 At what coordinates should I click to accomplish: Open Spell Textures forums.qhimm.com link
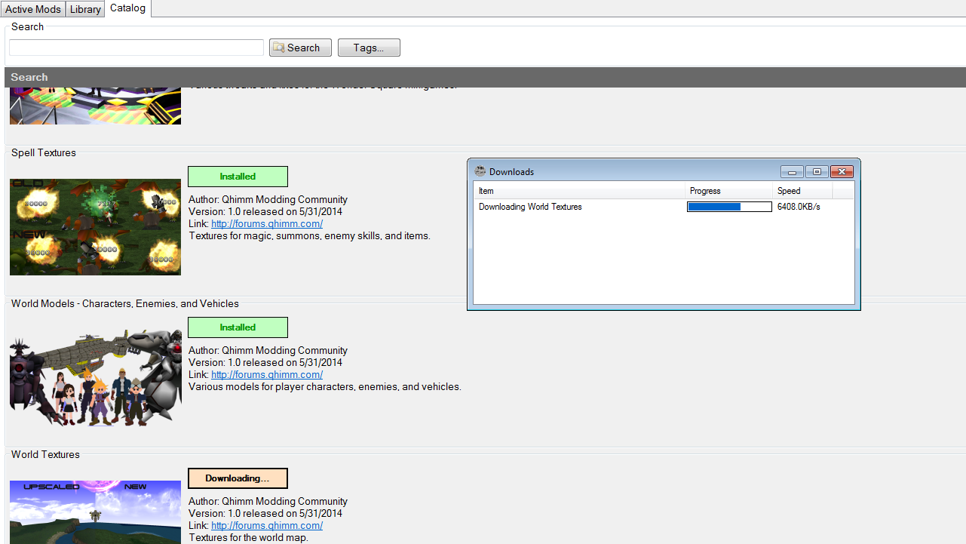click(x=267, y=223)
